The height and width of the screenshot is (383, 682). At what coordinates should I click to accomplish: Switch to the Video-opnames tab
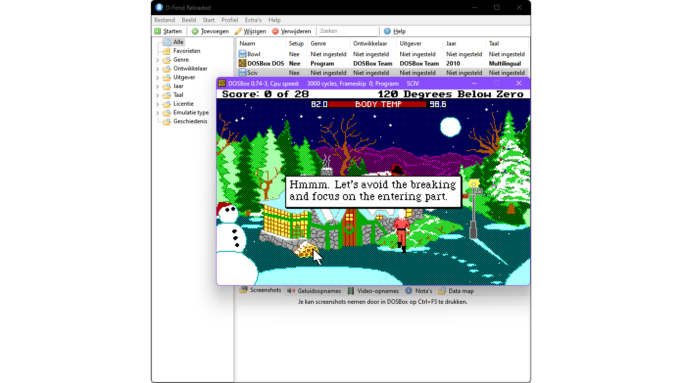(374, 291)
